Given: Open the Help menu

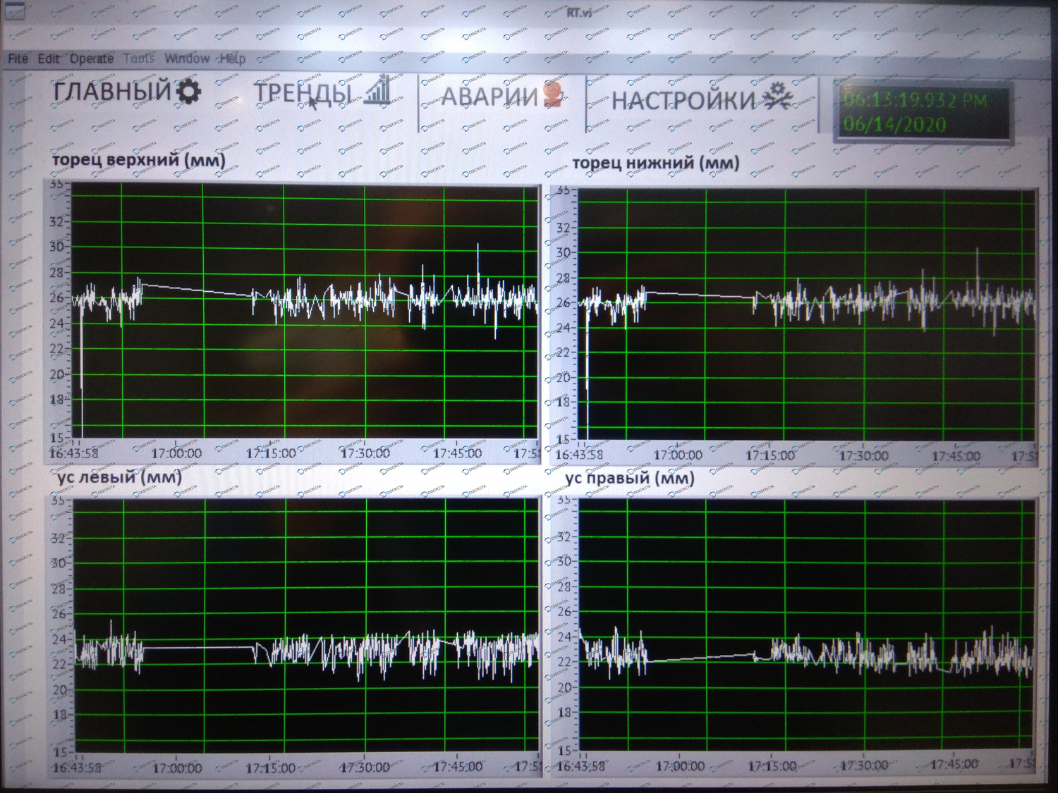Looking at the screenshot, I should [x=232, y=59].
